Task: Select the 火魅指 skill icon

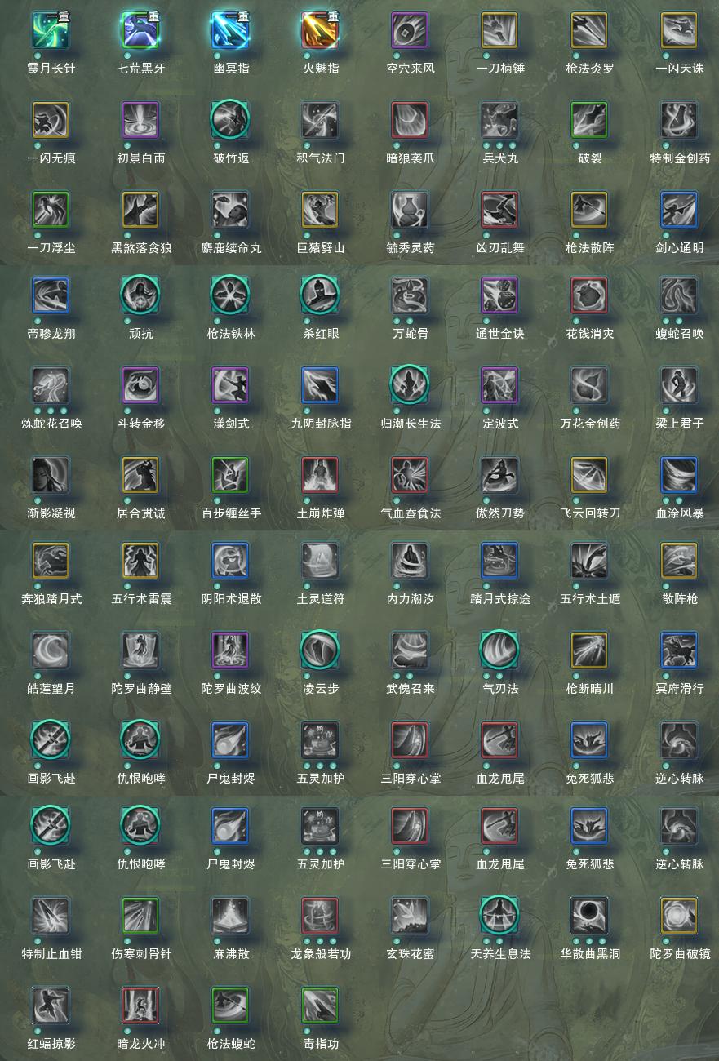Action: click(320, 30)
